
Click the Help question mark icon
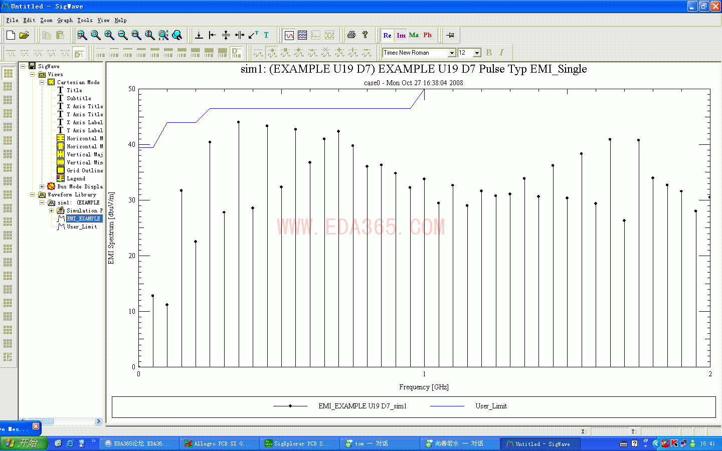click(365, 35)
